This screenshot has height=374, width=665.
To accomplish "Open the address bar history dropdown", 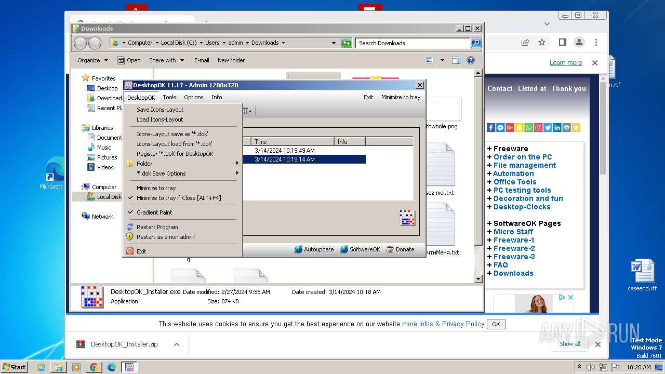I will point(334,43).
